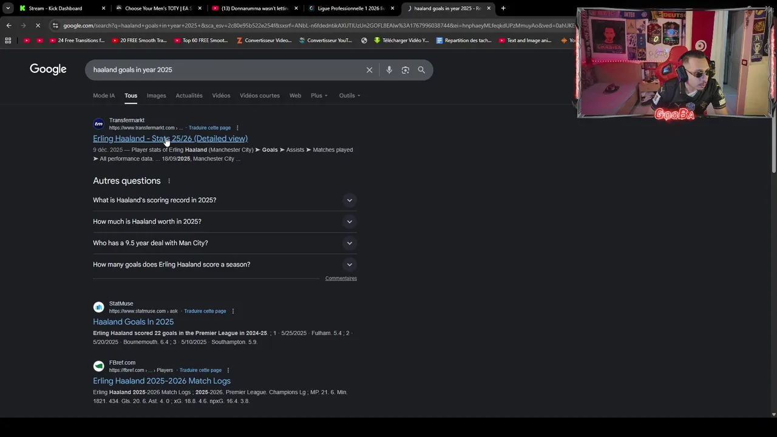This screenshot has width=777, height=437.
Task: Go back to the previous page
Action: [8, 25]
